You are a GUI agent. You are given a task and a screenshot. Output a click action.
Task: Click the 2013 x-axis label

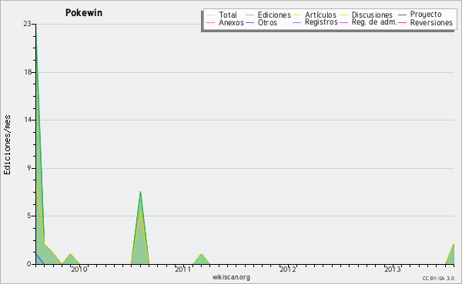(x=393, y=269)
